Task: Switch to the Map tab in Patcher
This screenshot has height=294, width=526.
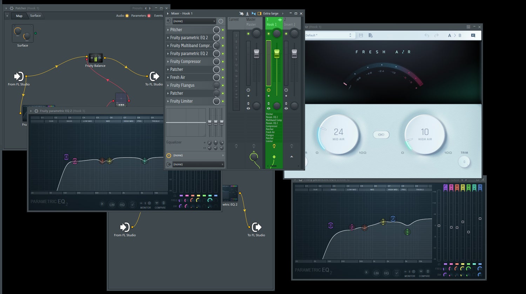Action: [19, 16]
